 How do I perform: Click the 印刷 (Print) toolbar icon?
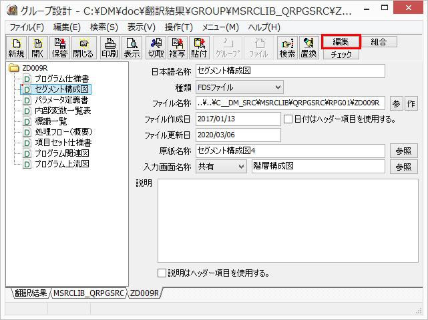pyautogui.click(x=110, y=48)
